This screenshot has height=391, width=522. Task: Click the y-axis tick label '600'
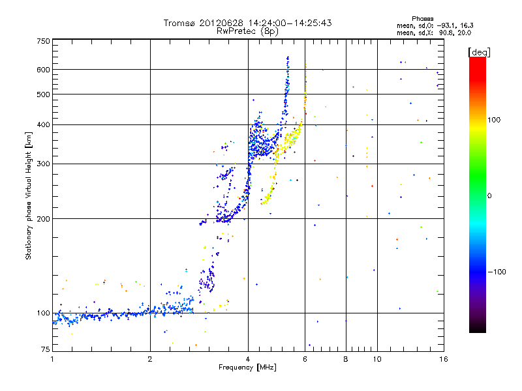point(43,70)
